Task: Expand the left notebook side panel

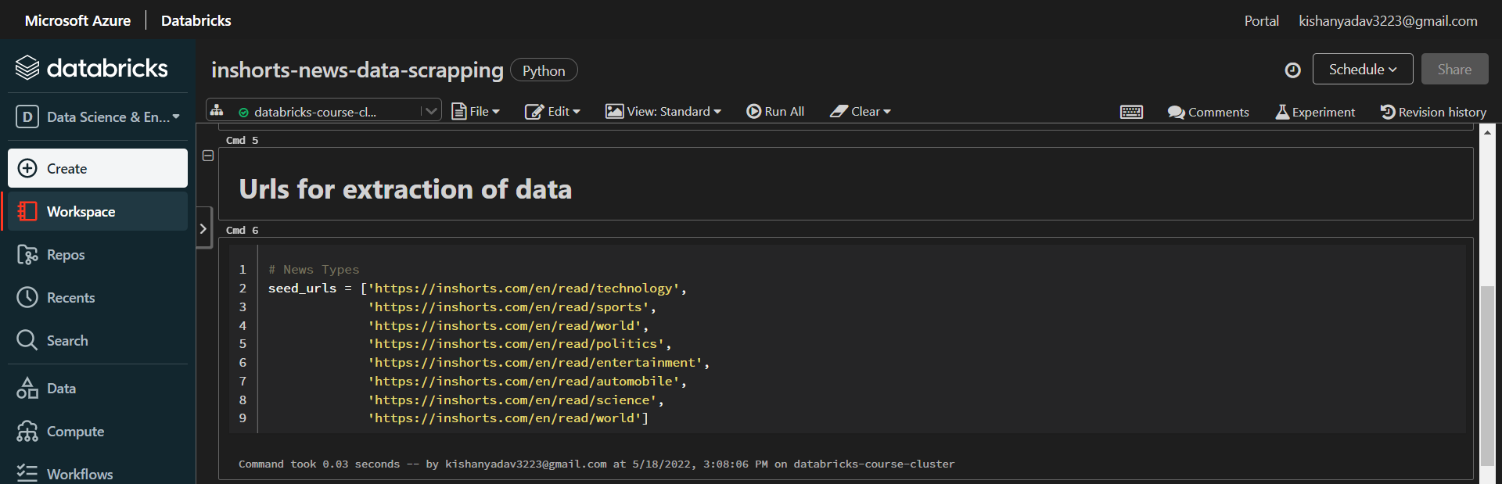Action: point(203,228)
